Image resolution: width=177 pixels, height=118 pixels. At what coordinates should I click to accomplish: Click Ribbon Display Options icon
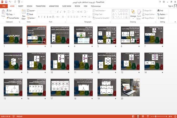coord(164,2)
